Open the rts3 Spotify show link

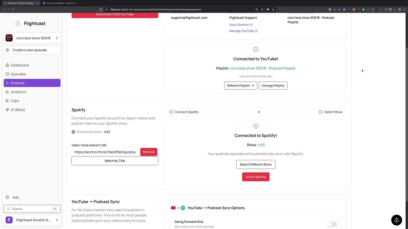point(261,145)
